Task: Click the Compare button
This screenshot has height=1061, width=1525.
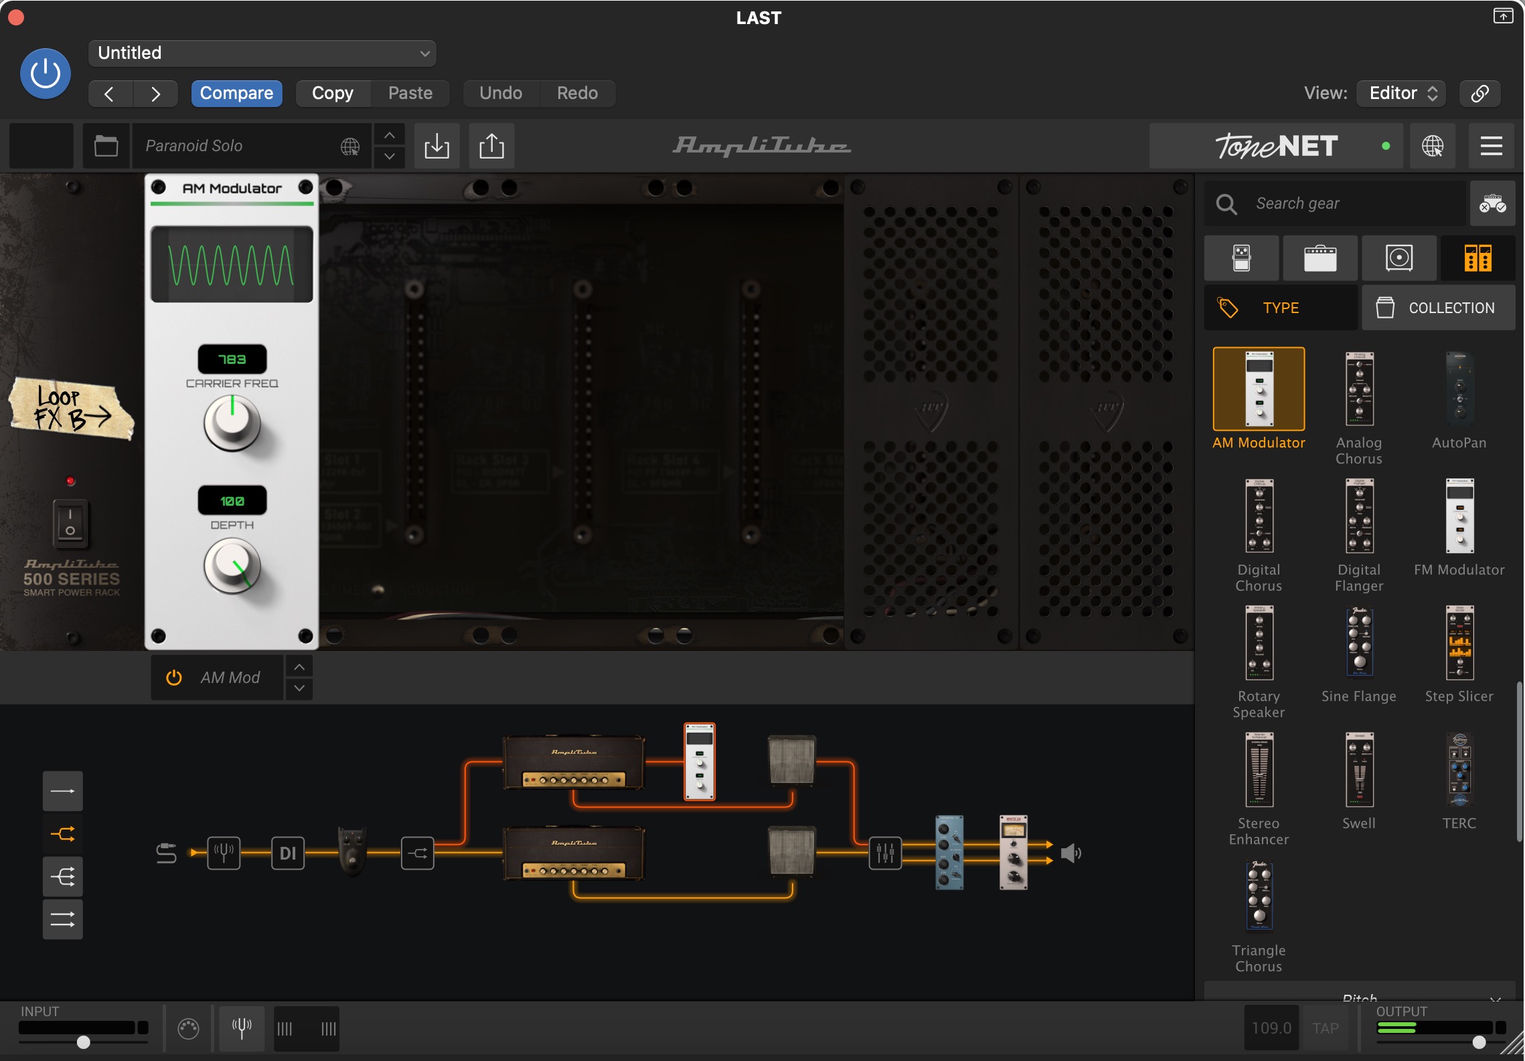Action: 236,94
